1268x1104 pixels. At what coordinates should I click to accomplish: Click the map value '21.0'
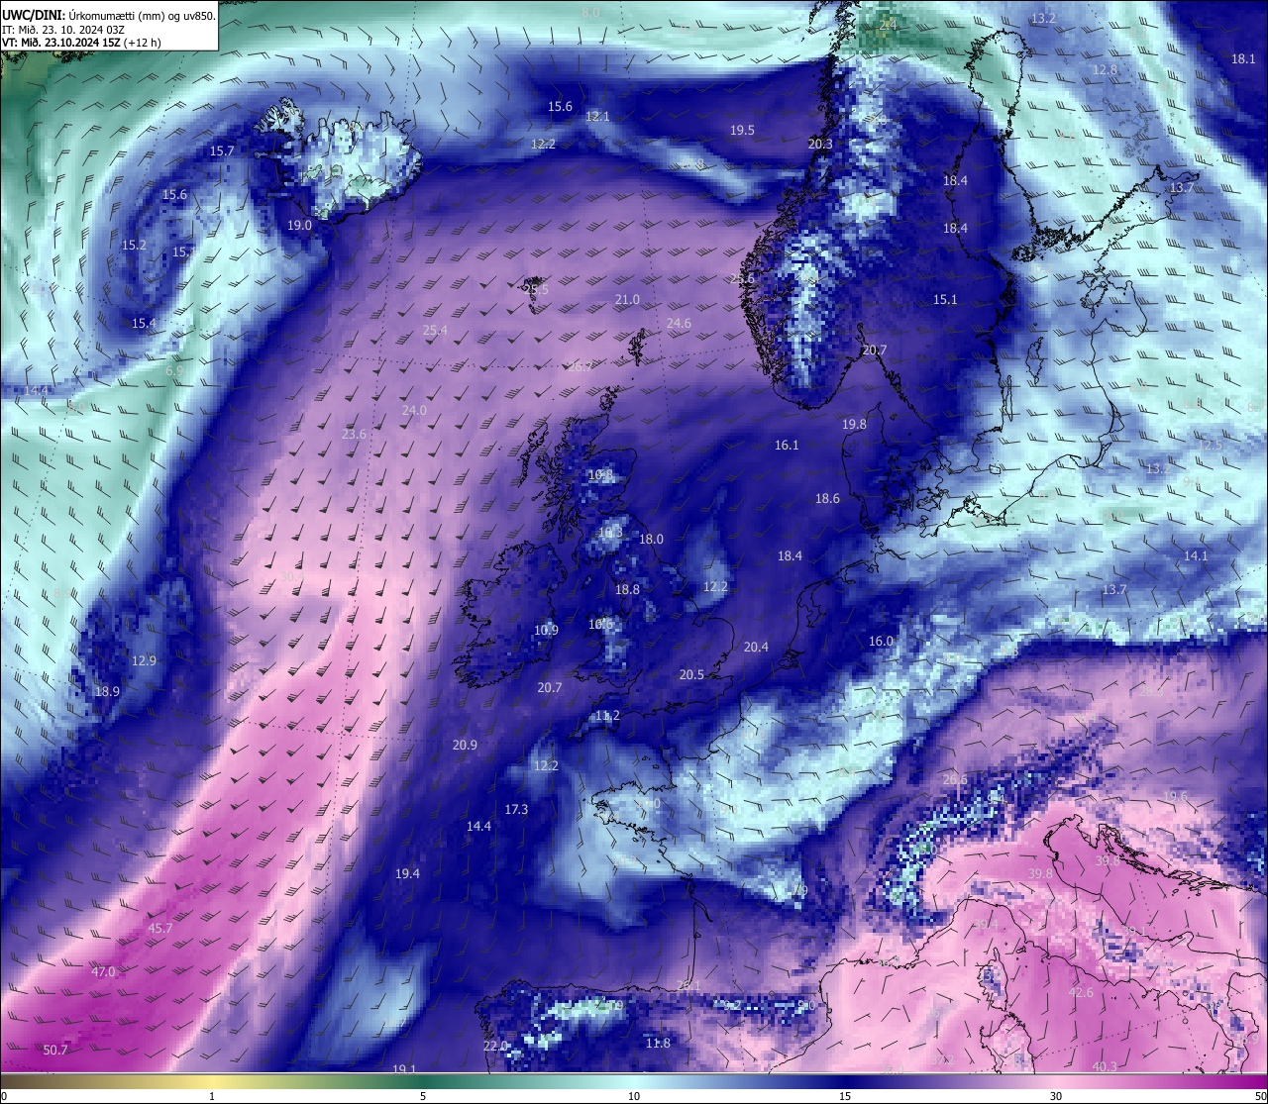coord(627,299)
